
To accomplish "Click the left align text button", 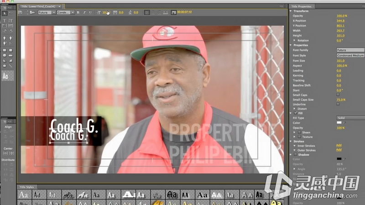I will point(146,12).
